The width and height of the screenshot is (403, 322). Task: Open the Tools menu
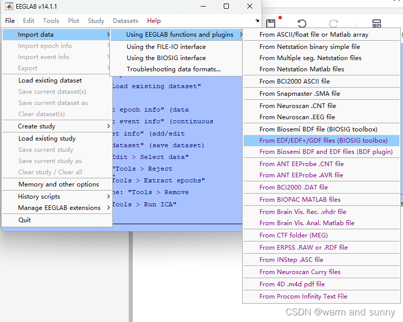click(x=51, y=21)
